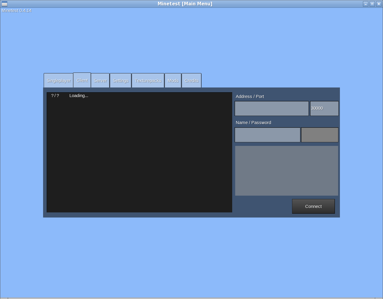Open the Server tab
Viewport: 383px width, 299px height.
pyautogui.click(x=100, y=81)
